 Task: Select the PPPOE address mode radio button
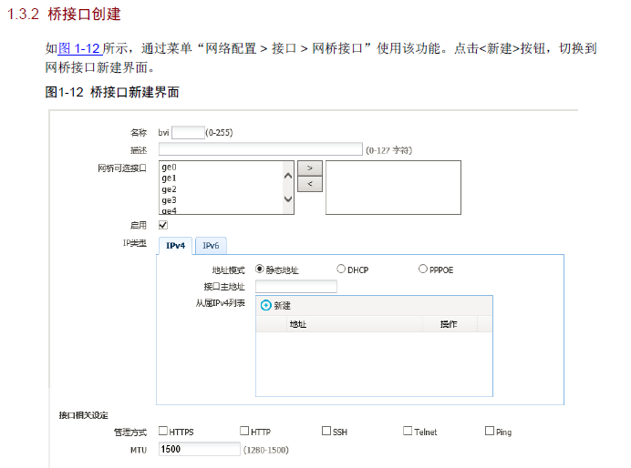(422, 269)
